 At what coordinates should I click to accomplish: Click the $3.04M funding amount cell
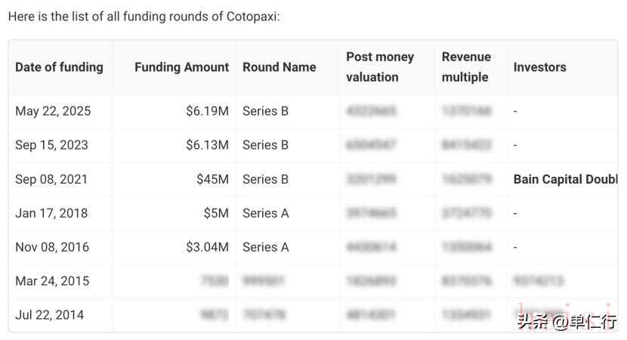click(x=207, y=247)
